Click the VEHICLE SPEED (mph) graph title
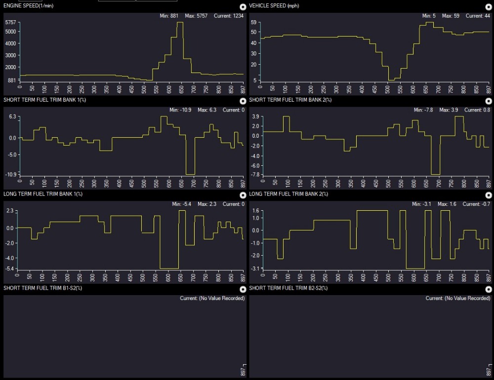Viewport: 494px width, 380px height. 274,6
